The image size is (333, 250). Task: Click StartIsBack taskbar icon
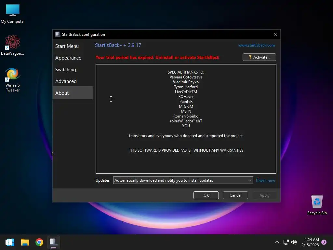(x=54, y=242)
